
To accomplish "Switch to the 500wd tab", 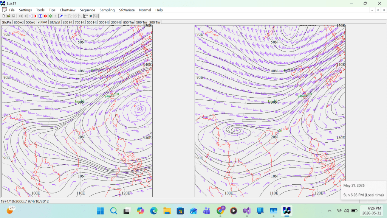I will click(30, 22).
